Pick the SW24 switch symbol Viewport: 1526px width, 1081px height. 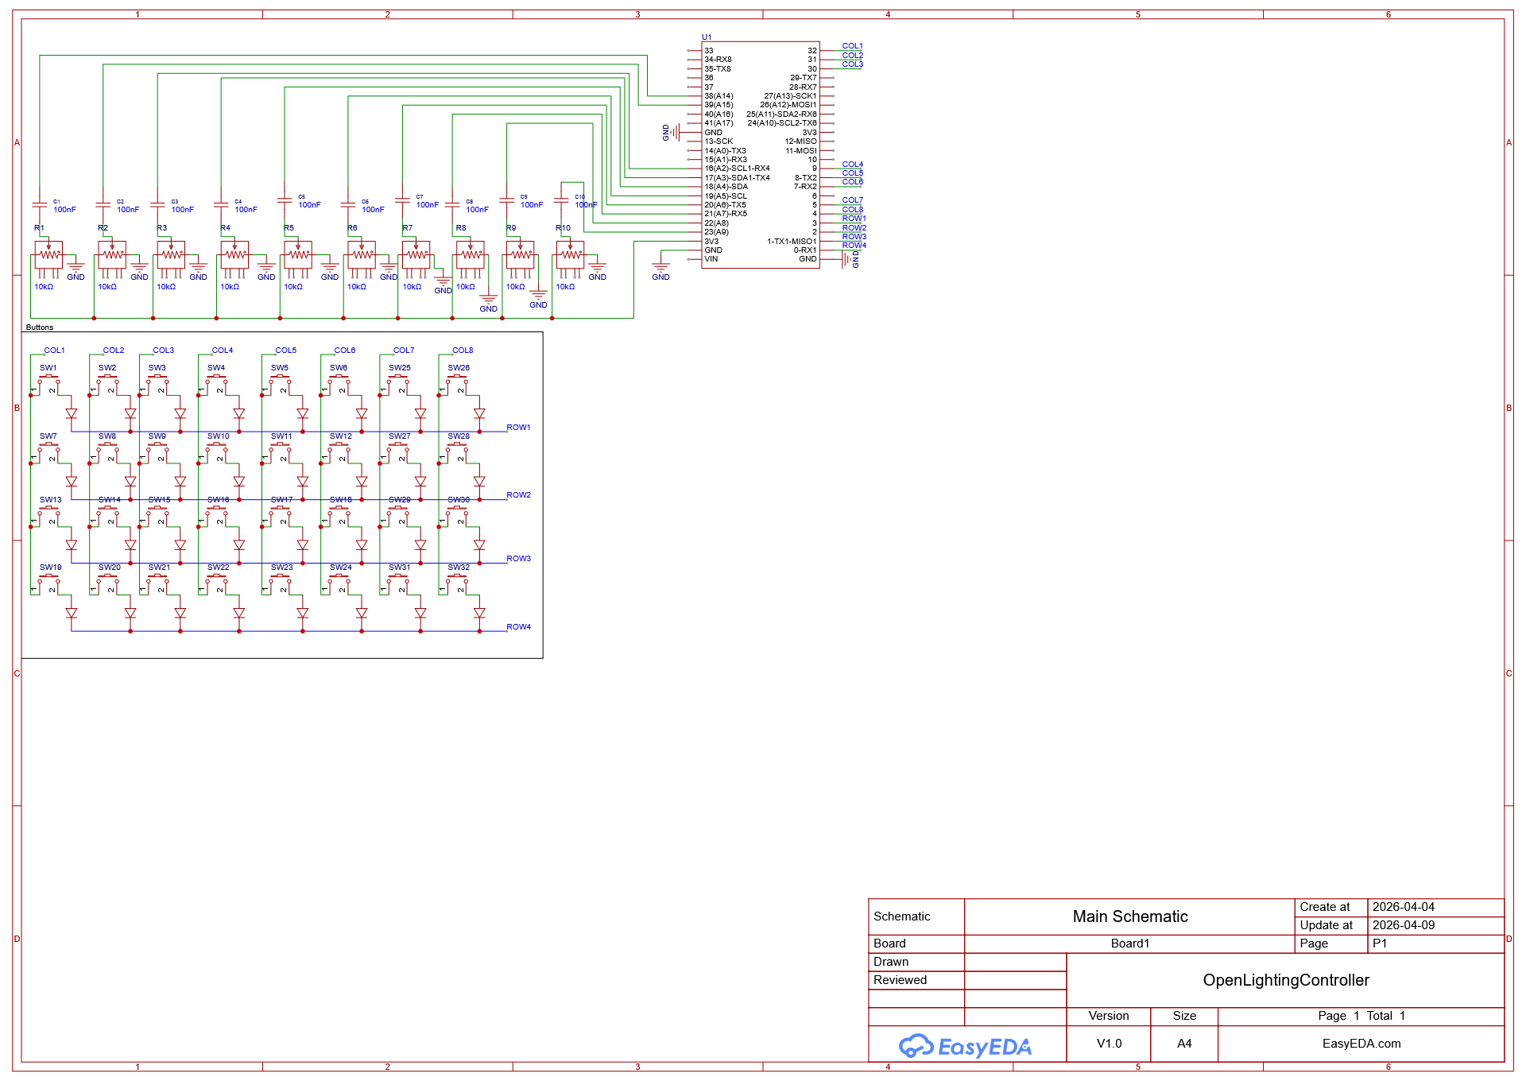[x=339, y=585]
